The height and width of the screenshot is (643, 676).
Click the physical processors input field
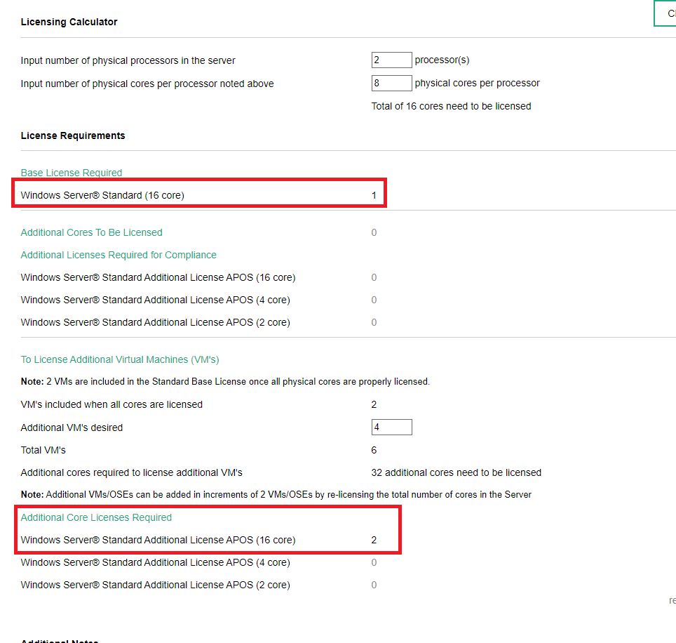coord(391,60)
